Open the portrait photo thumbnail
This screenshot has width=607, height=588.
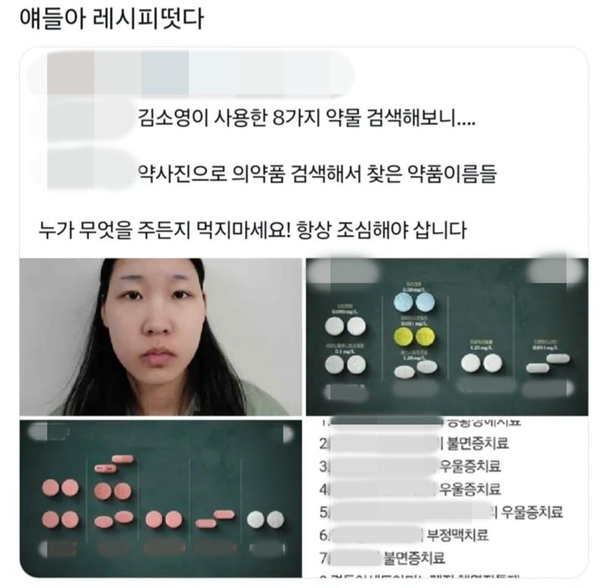(x=161, y=336)
